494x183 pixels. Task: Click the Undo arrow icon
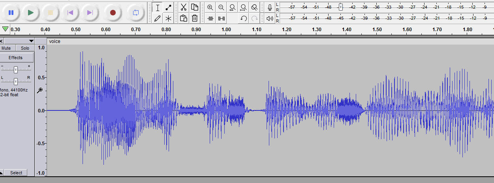[244, 18]
